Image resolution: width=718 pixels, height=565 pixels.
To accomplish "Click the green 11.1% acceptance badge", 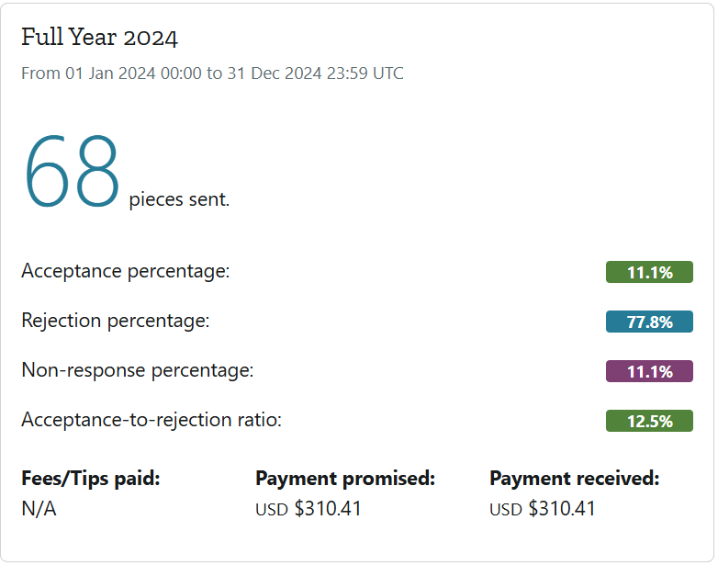I will coord(649,272).
